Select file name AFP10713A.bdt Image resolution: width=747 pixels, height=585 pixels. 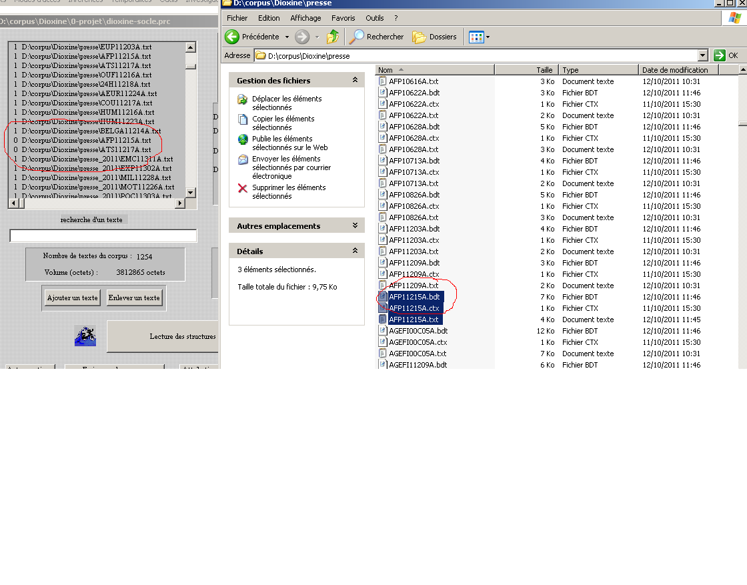(414, 161)
